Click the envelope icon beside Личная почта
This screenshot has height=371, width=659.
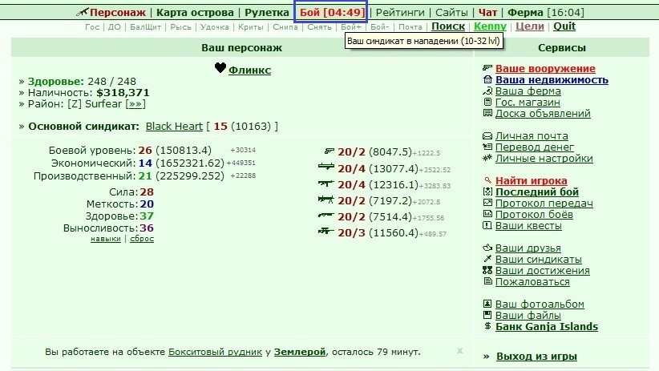[x=487, y=135]
